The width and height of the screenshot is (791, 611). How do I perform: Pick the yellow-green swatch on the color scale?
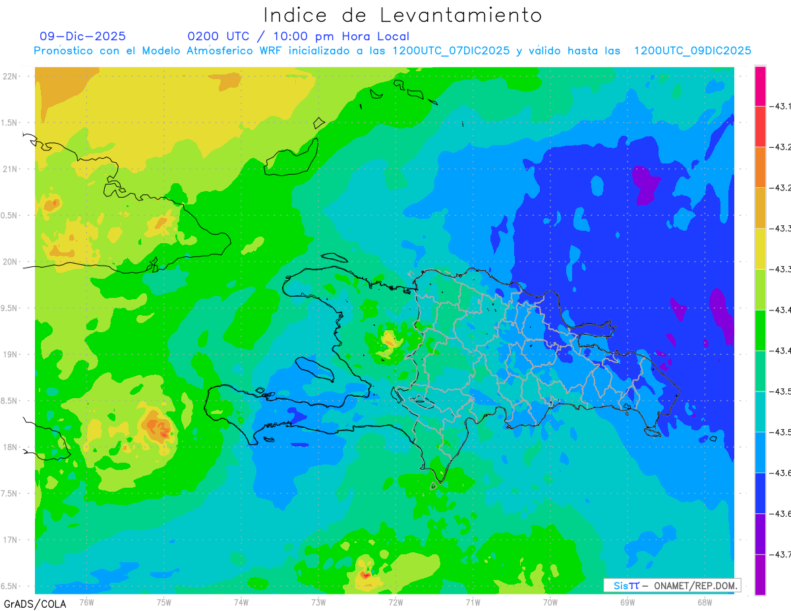coord(760,289)
